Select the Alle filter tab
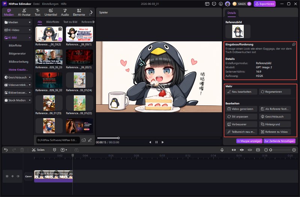 (40, 22)
